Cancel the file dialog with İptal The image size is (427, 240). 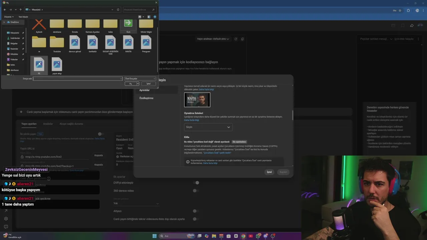(x=148, y=84)
